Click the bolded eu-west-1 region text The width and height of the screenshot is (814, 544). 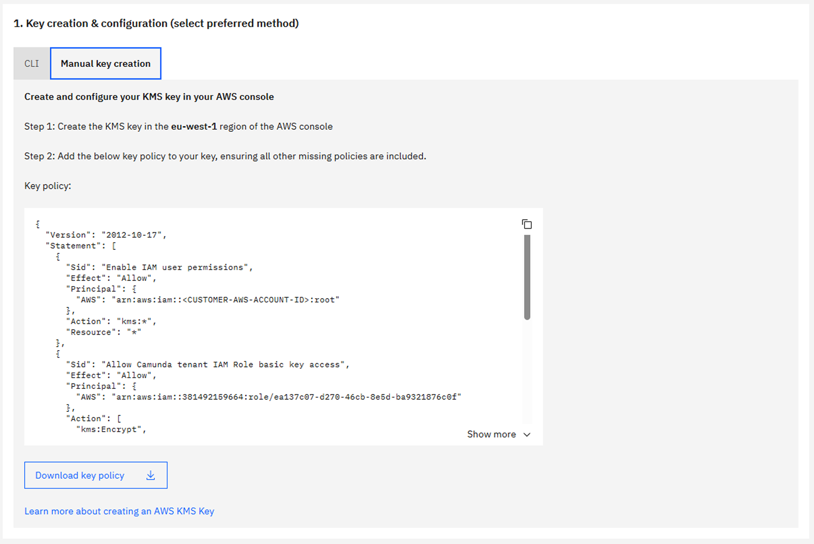pyautogui.click(x=193, y=126)
